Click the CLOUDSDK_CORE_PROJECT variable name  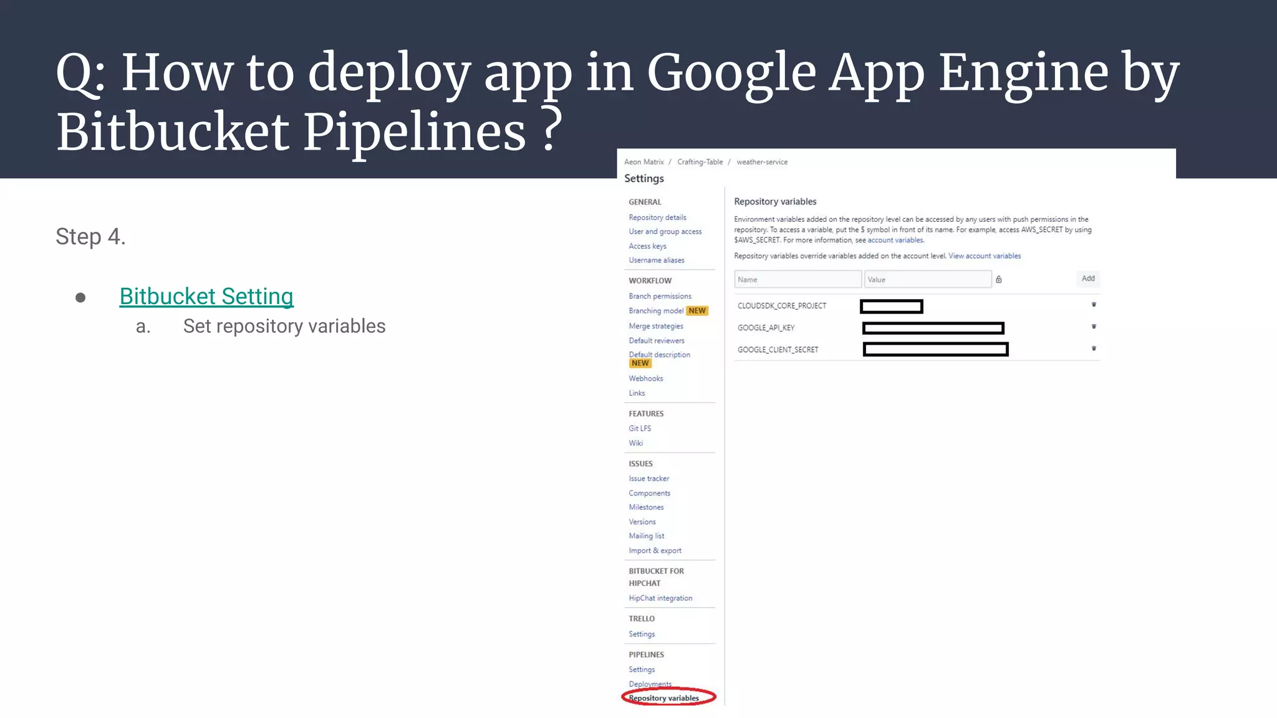pyautogui.click(x=782, y=306)
